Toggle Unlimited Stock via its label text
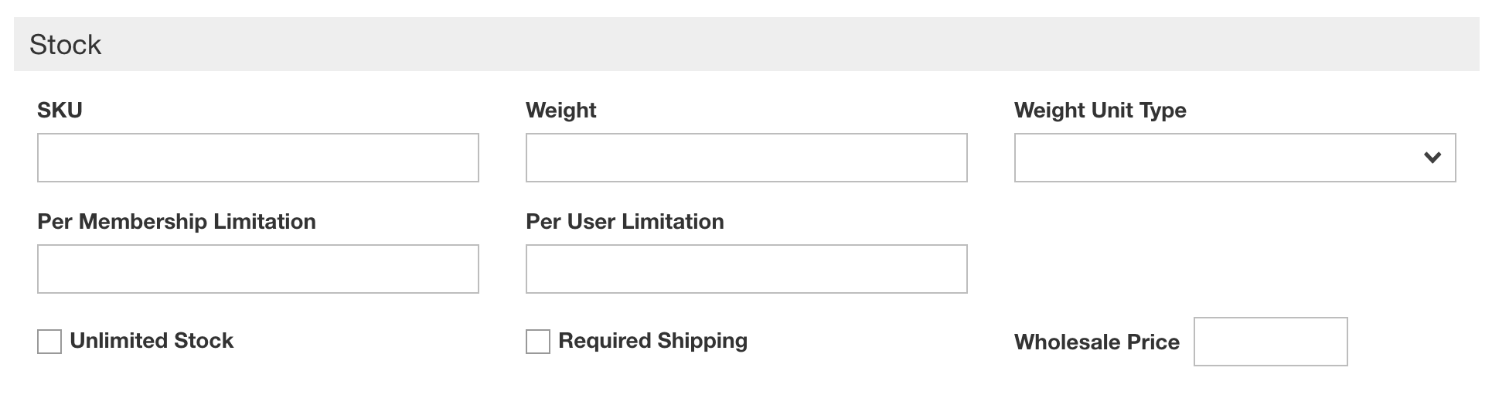This screenshot has height=405, width=1492. coord(152,341)
